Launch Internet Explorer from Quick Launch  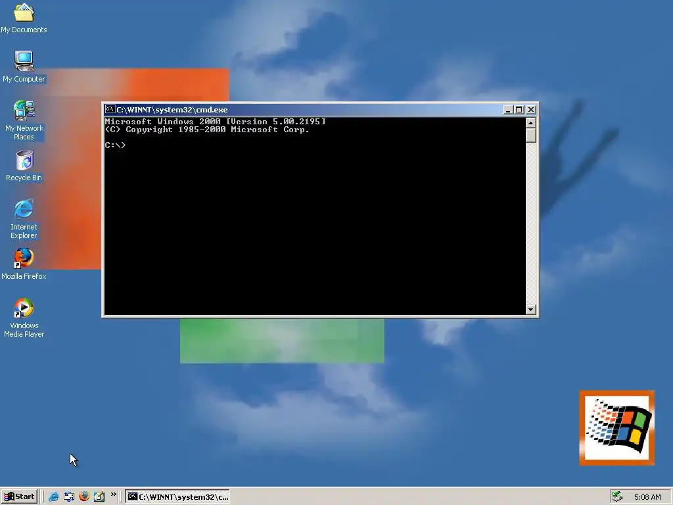coord(54,496)
